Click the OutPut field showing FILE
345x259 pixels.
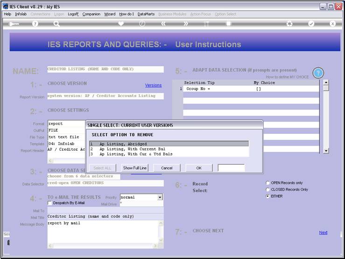click(66, 130)
